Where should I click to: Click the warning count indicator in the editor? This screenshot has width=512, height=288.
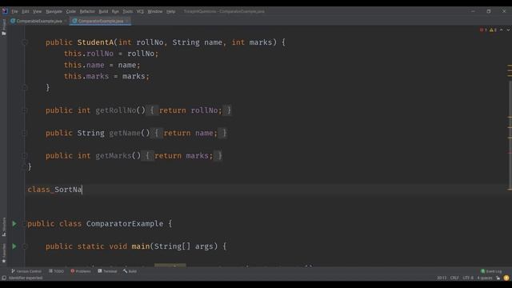493,30
